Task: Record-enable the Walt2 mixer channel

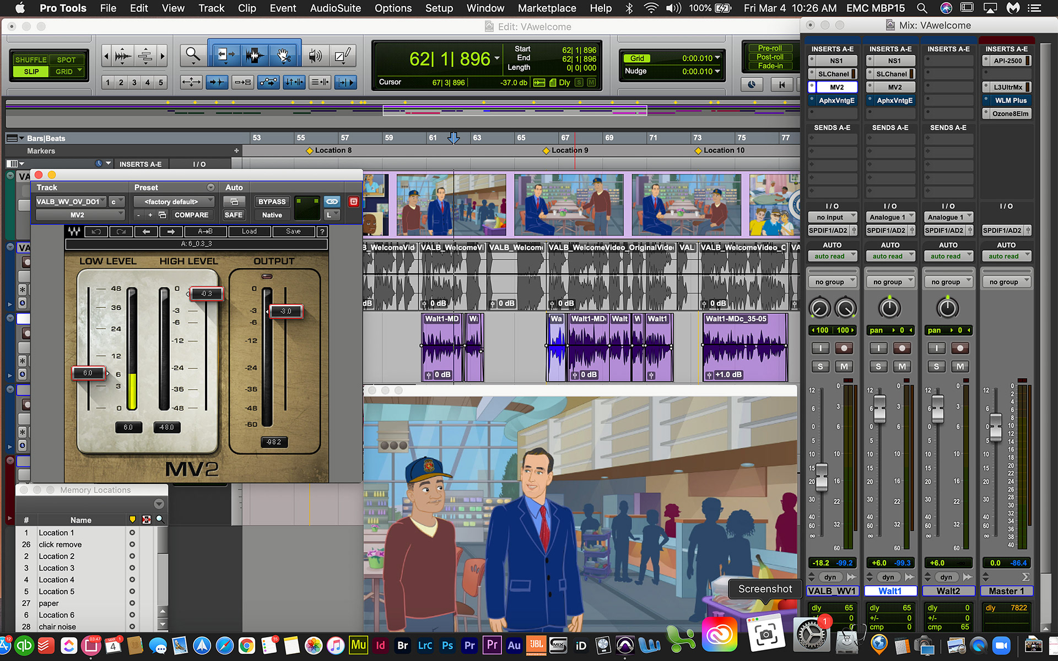Action: [x=960, y=348]
